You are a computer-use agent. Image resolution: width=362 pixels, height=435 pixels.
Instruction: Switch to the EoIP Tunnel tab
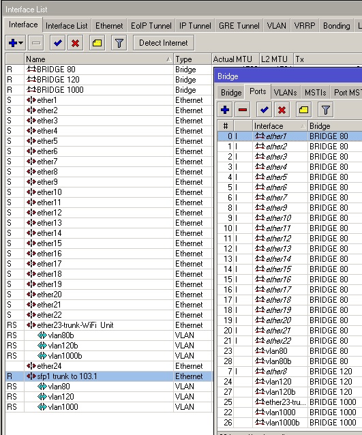coord(151,26)
